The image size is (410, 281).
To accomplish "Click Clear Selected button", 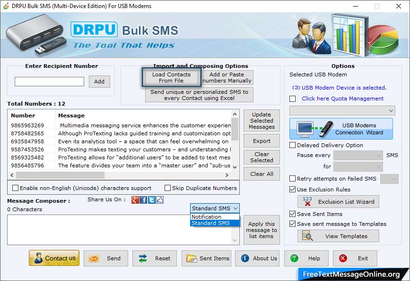I will (x=262, y=157).
